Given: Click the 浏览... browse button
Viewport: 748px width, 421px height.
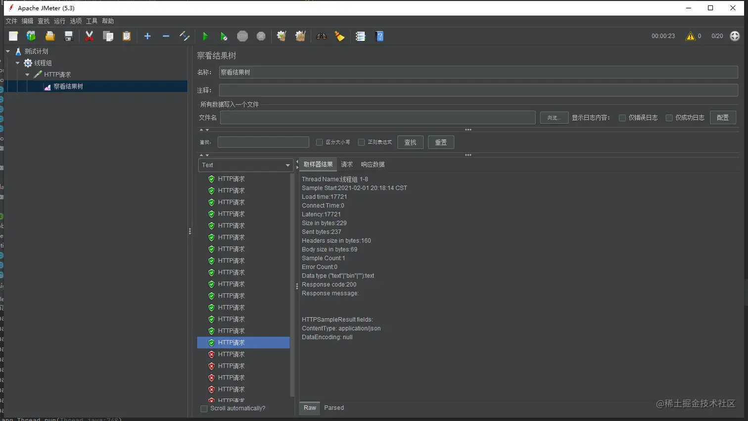Looking at the screenshot, I should 554,118.
